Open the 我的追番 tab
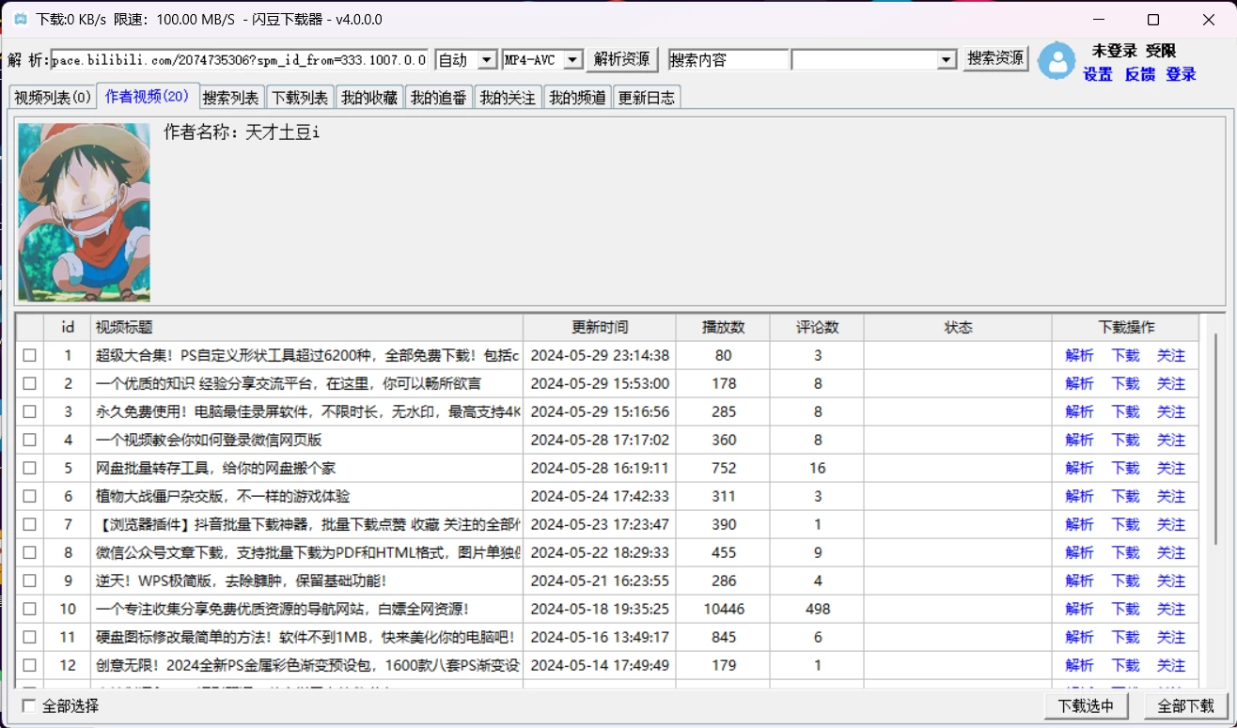This screenshot has width=1237, height=728. tap(439, 98)
